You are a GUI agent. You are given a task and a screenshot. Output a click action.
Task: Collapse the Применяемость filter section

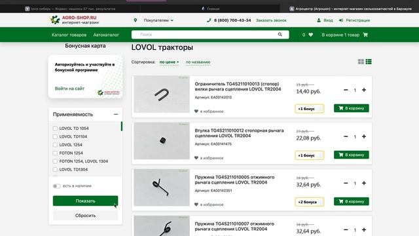point(116,114)
